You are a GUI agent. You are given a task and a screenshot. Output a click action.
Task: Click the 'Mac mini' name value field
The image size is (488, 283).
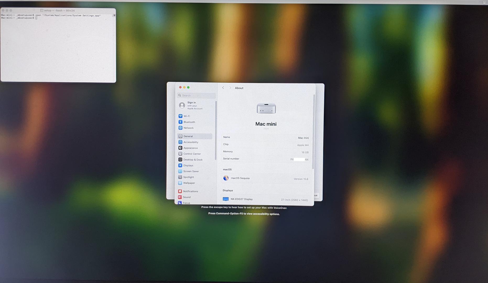[303, 138]
